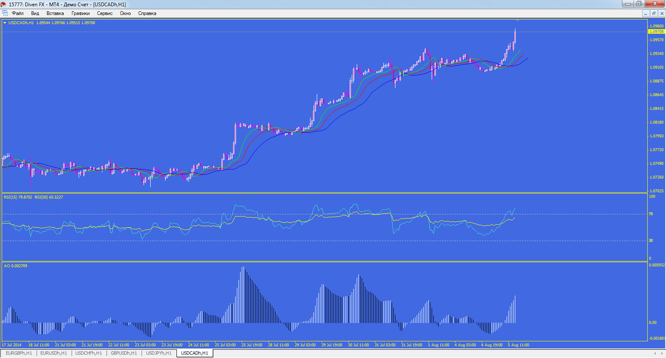The width and height of the screenshot is (666, 358).
Task: Click the AO scale value 0.005932
Action: pos(657,265)
